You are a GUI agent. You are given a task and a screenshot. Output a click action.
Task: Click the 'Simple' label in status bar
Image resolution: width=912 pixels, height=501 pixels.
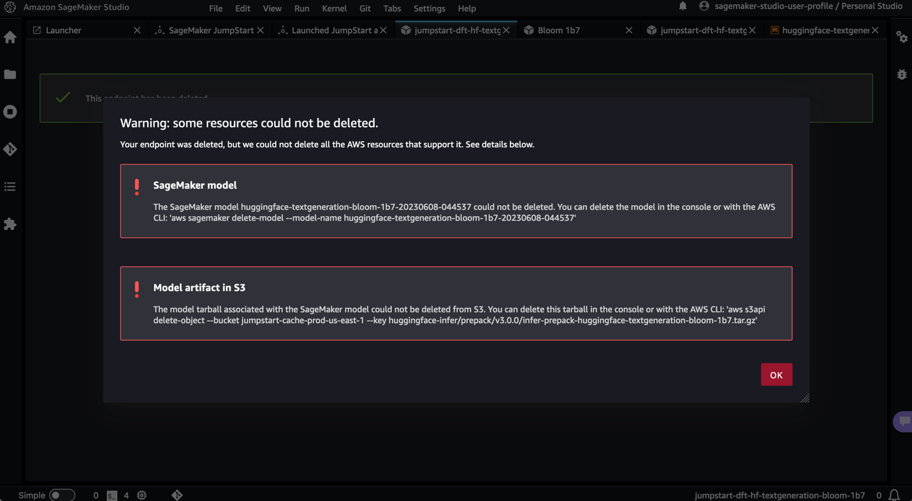(x=32, y=495)
